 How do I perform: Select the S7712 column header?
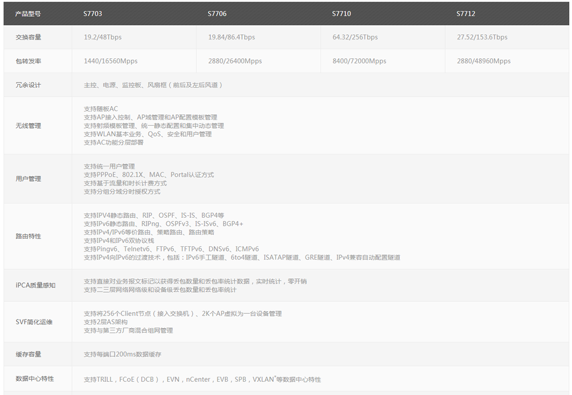[464, 13]
